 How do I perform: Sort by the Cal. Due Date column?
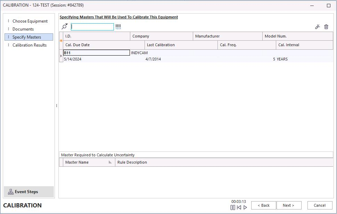click(77, 45)
